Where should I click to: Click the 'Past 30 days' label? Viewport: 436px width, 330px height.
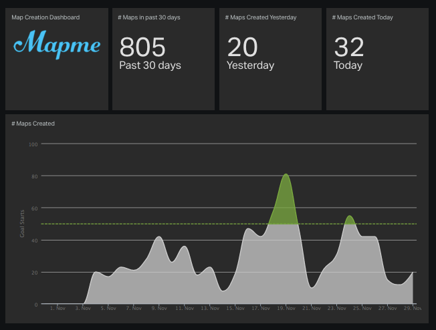point(150,65)
